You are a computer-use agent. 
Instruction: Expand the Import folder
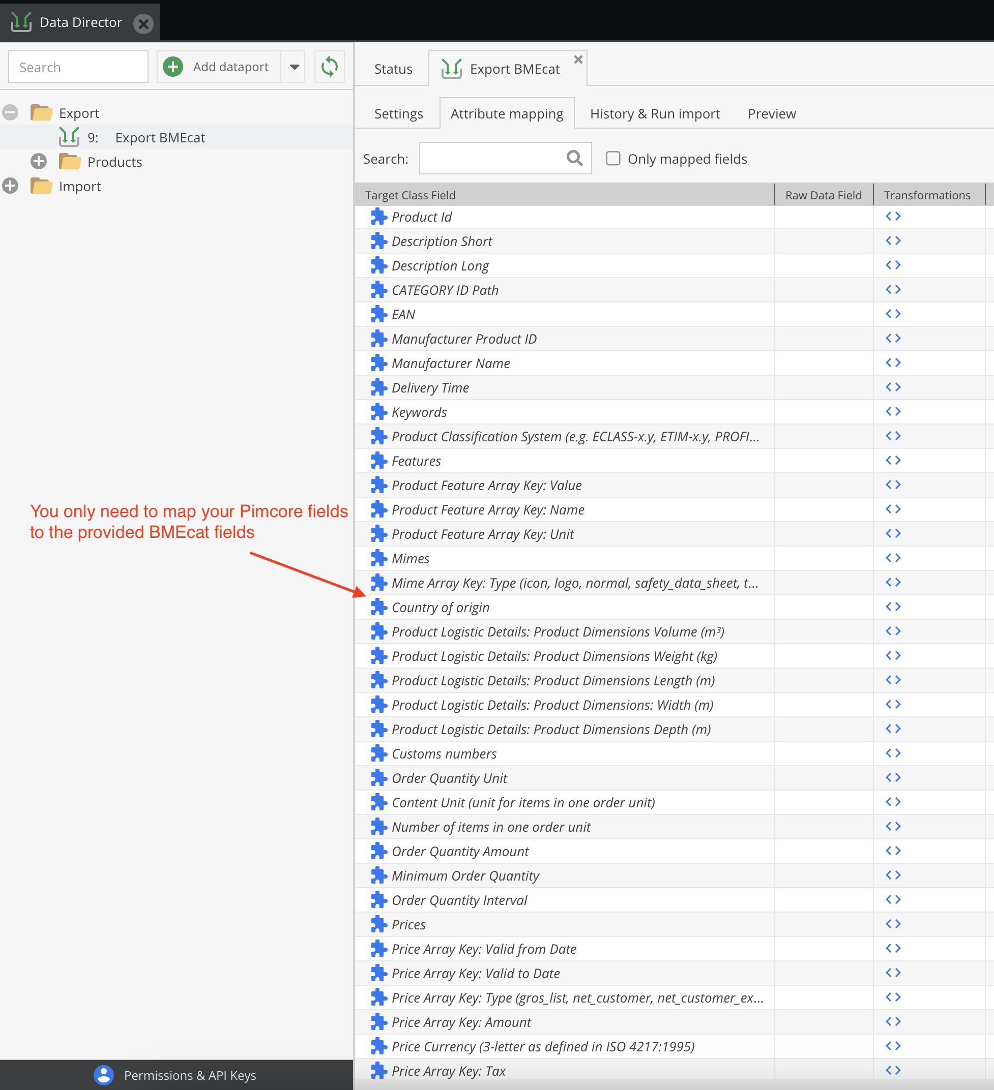[10, 186]
